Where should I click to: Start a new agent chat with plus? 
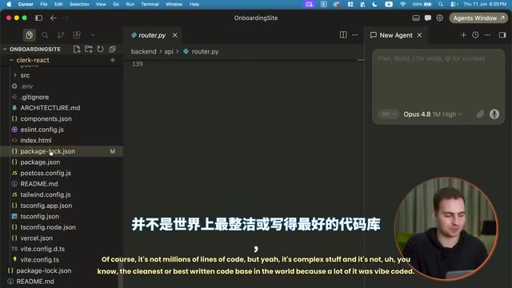click(464, 35)
